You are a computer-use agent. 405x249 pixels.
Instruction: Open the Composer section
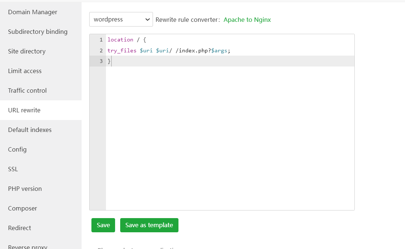[23, 208]
